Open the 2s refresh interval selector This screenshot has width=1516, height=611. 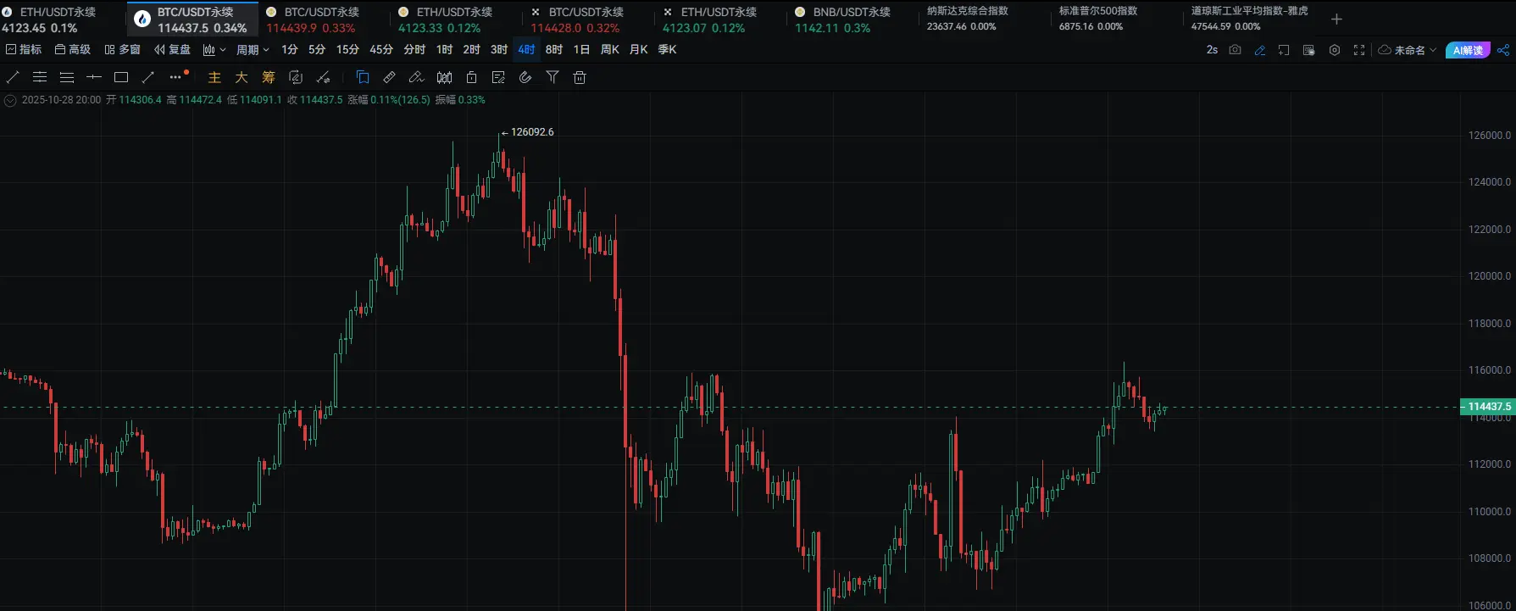1212,50
